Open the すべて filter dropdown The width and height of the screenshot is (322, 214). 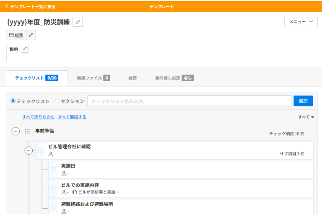pos(306,117)
